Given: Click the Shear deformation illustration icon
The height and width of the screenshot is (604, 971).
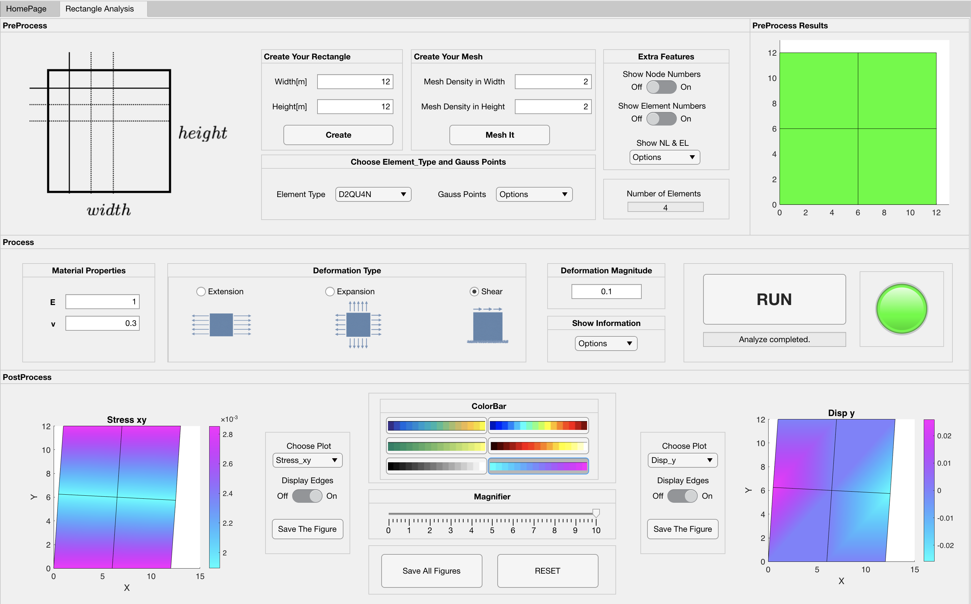Looking at the screenshot, I should pyautogui.click(x=488, y=325).
